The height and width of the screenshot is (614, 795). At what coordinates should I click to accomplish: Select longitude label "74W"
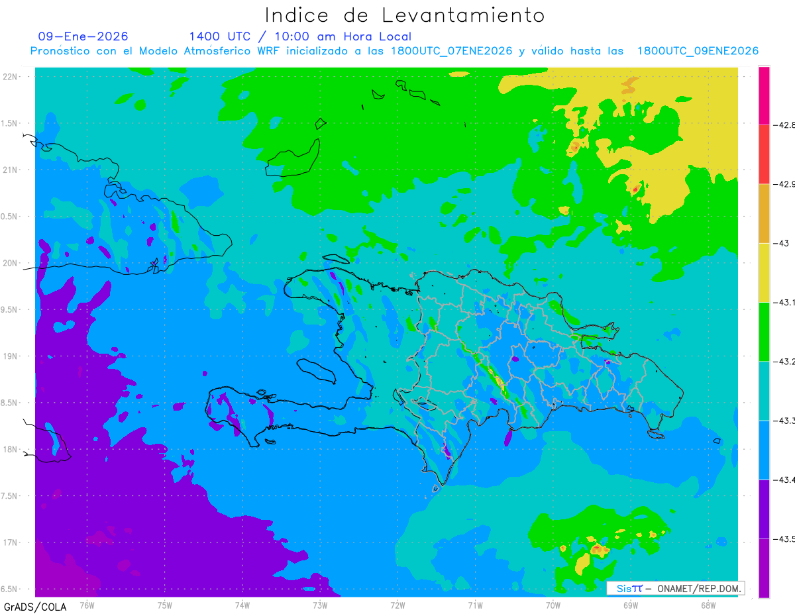click(x=242, y=605)
